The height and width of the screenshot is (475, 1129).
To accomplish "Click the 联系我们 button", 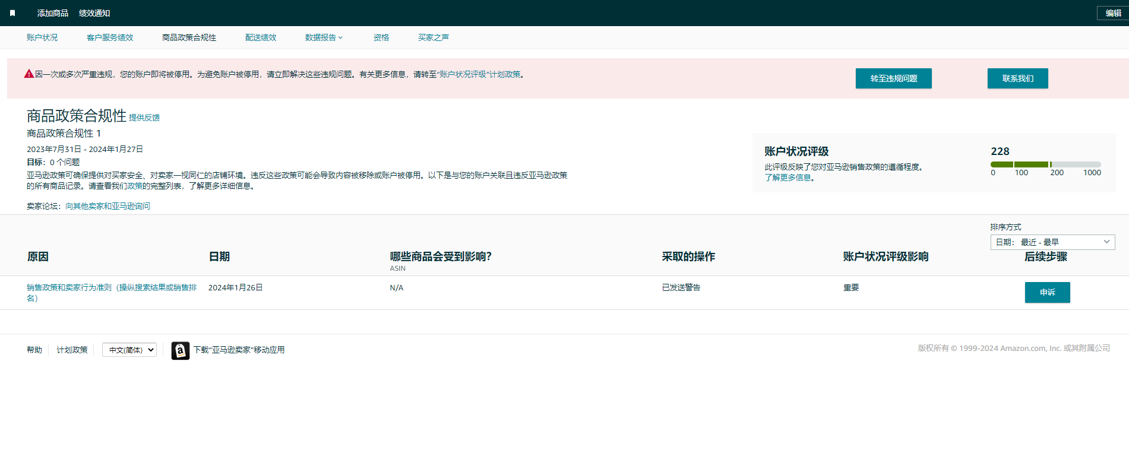I will click(1017, 78).
